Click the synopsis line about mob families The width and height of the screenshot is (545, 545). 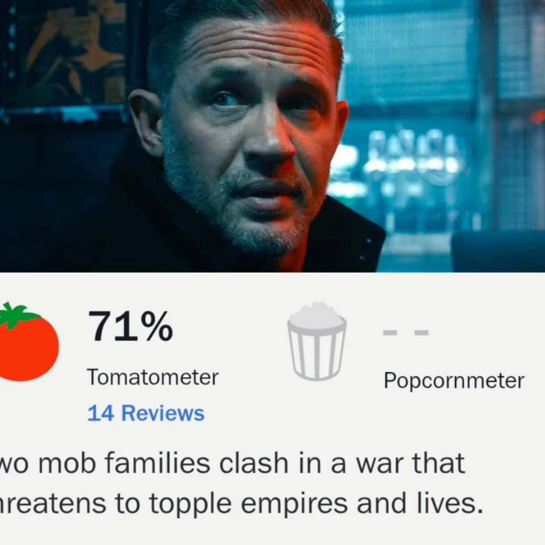[x=233, y=464]
